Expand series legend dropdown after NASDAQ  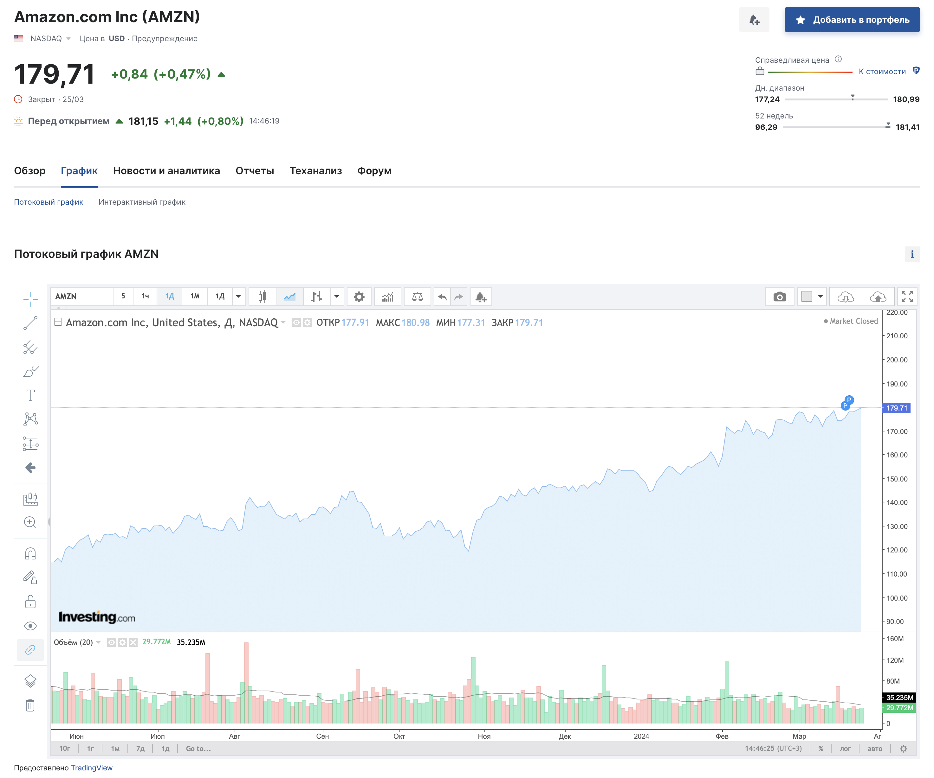(283, 322)
